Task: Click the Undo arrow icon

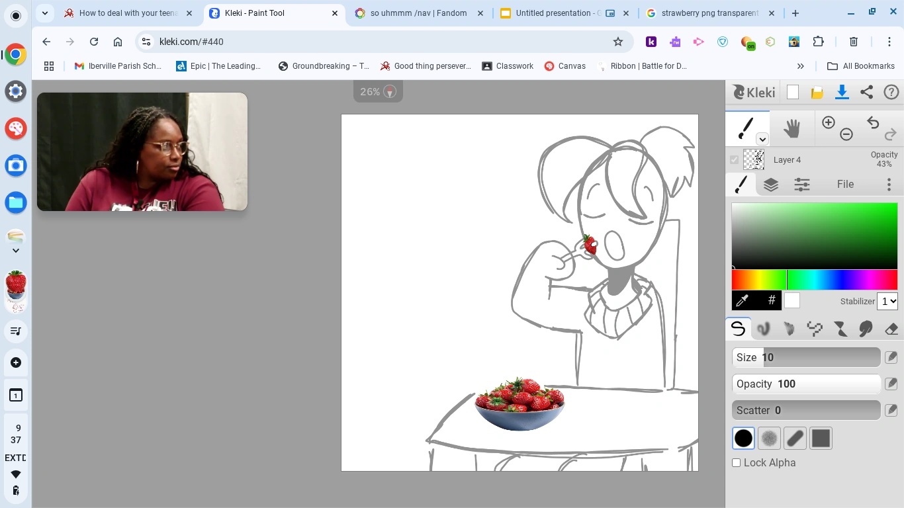Action: pyautogui.click(x=872, y=122)
